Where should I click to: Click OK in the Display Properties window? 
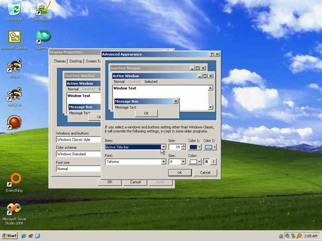click(x=110, y=182)
